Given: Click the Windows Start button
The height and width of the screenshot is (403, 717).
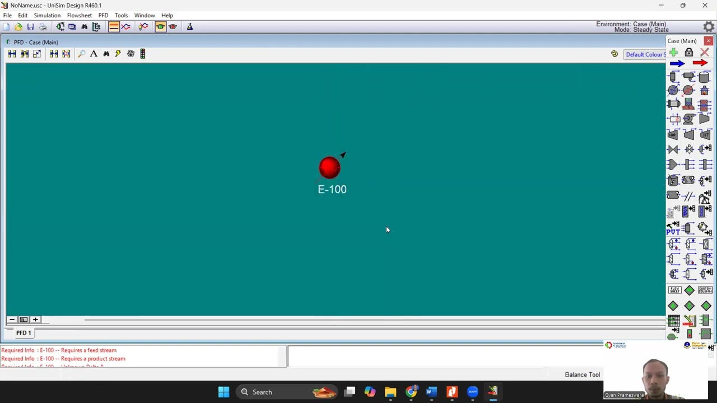Looking at the screenshot, I should 224,392.
